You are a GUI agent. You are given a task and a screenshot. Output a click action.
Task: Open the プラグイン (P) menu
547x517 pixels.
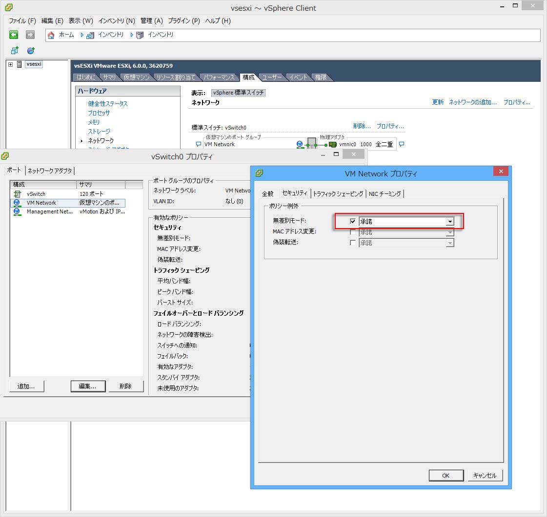click(x=184, y=21)
